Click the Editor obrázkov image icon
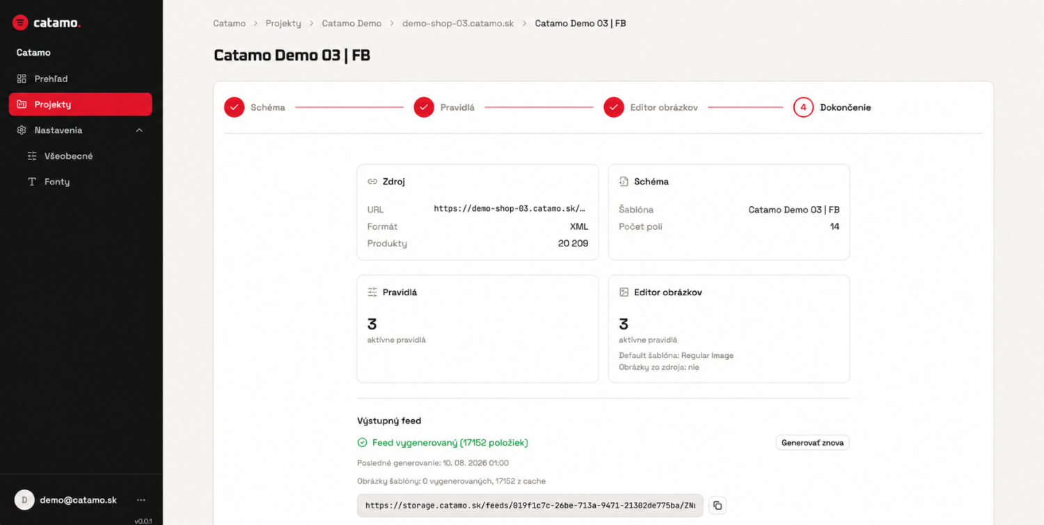 click(x=624, y=292)
